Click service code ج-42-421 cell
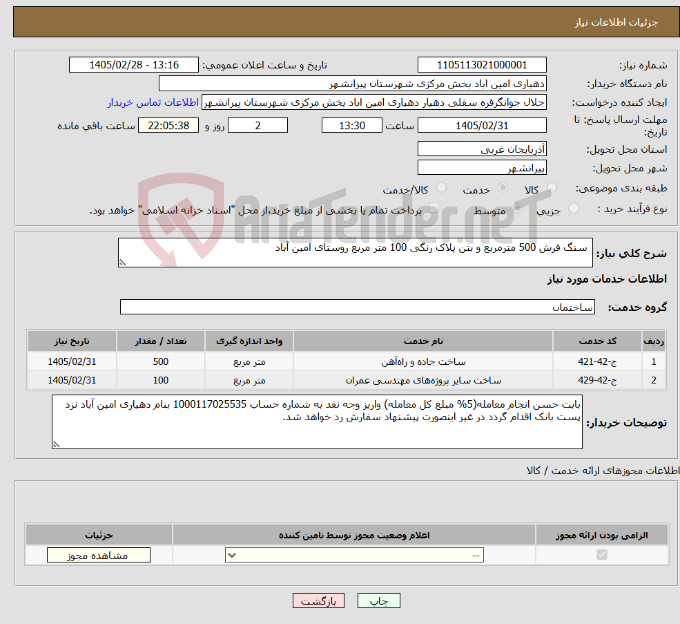The height and width of the screenshot is (624, 680). coord(597,361)
